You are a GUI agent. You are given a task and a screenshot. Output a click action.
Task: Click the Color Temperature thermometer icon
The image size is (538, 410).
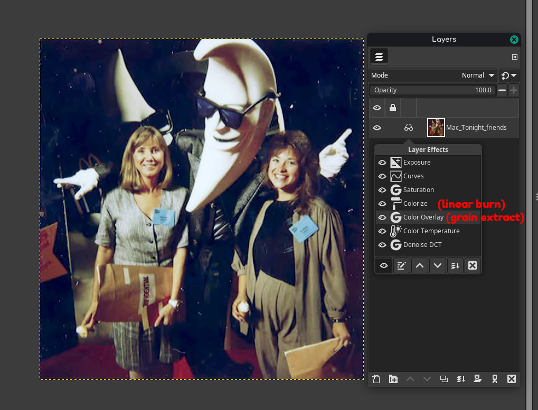395,231
